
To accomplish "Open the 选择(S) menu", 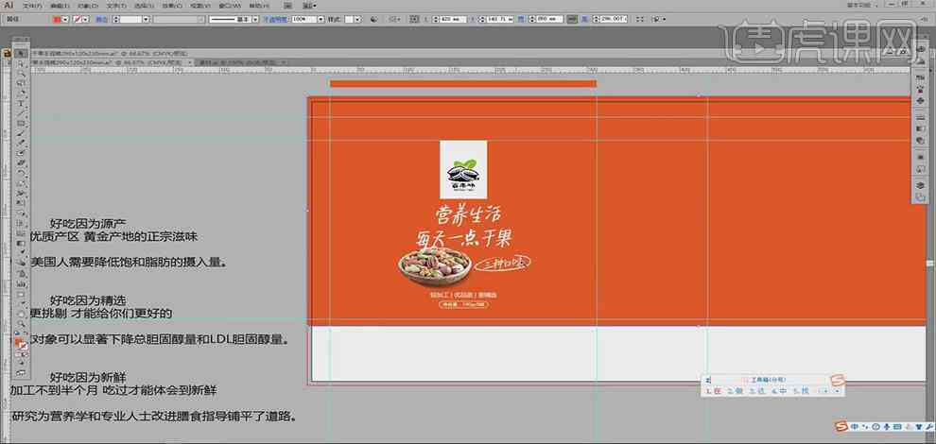I will (x=144, y=6).
